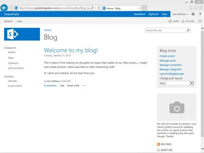Open the January archive

12,81
